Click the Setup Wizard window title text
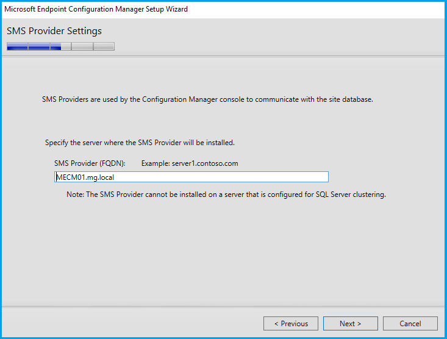The image size is (447, 339). (x=96, y=10)
